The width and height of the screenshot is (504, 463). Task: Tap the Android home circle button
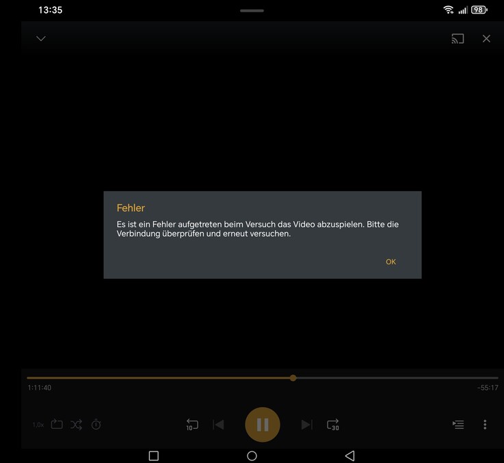coord(252,455)
